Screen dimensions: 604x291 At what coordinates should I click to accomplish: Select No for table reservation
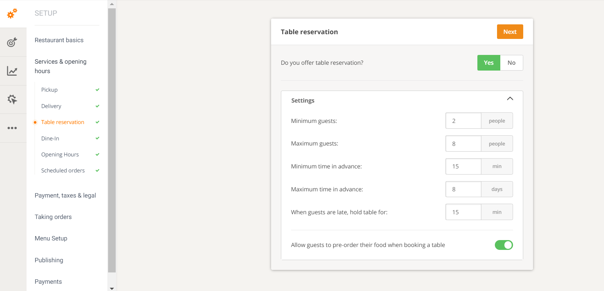tap(511, 63)
